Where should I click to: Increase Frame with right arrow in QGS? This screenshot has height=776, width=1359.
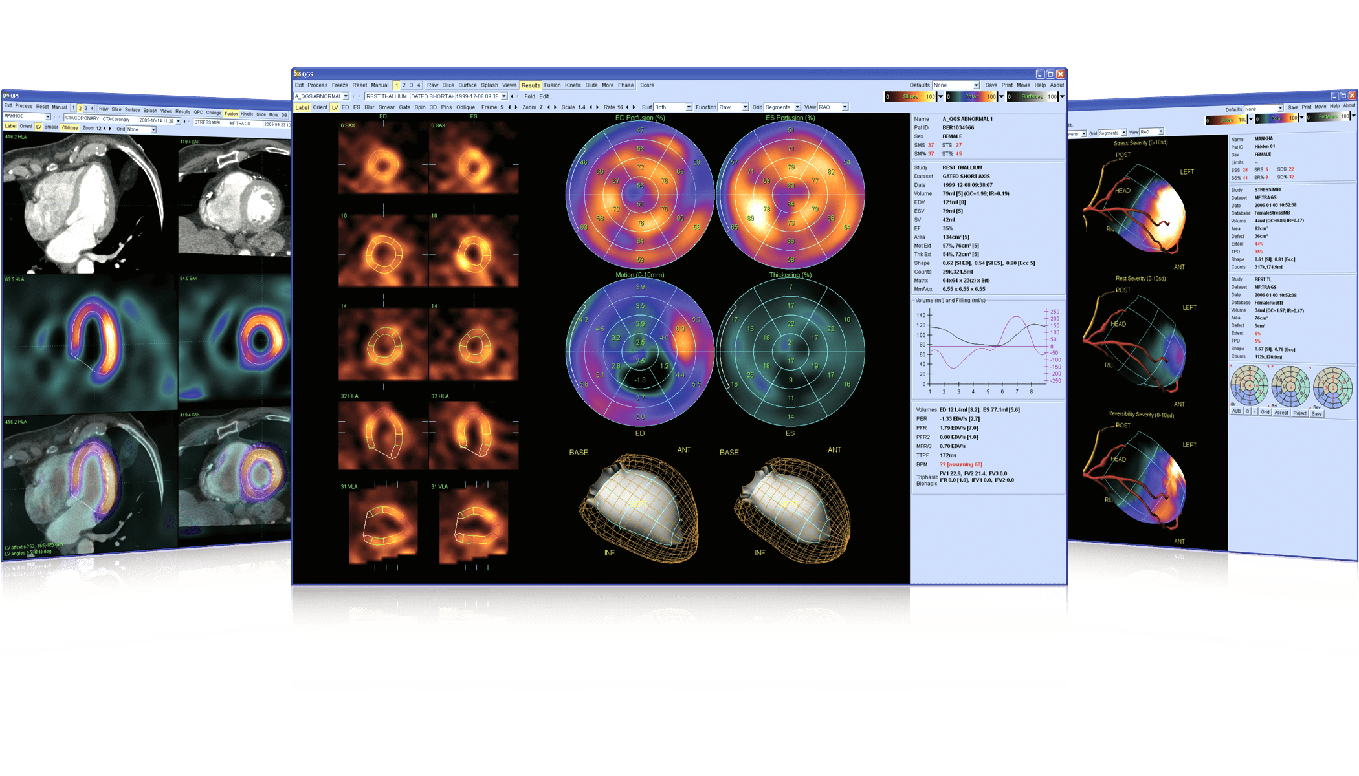[x=516, y=107]
